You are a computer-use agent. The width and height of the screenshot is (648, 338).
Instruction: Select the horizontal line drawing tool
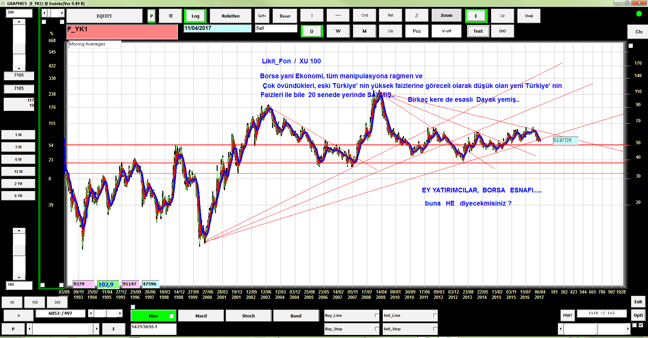[338, 16]
